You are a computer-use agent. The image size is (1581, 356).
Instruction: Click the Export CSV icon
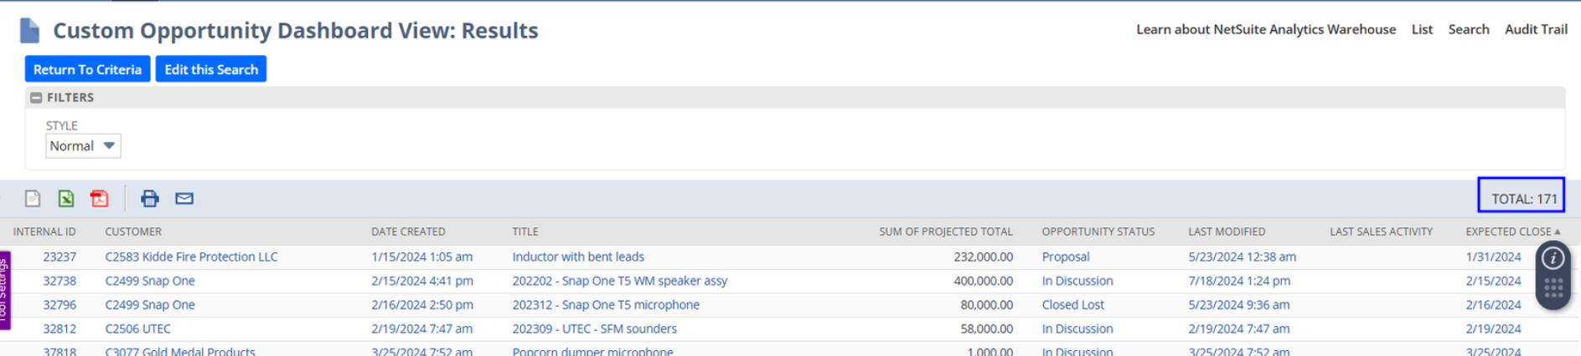coord(33,198)
